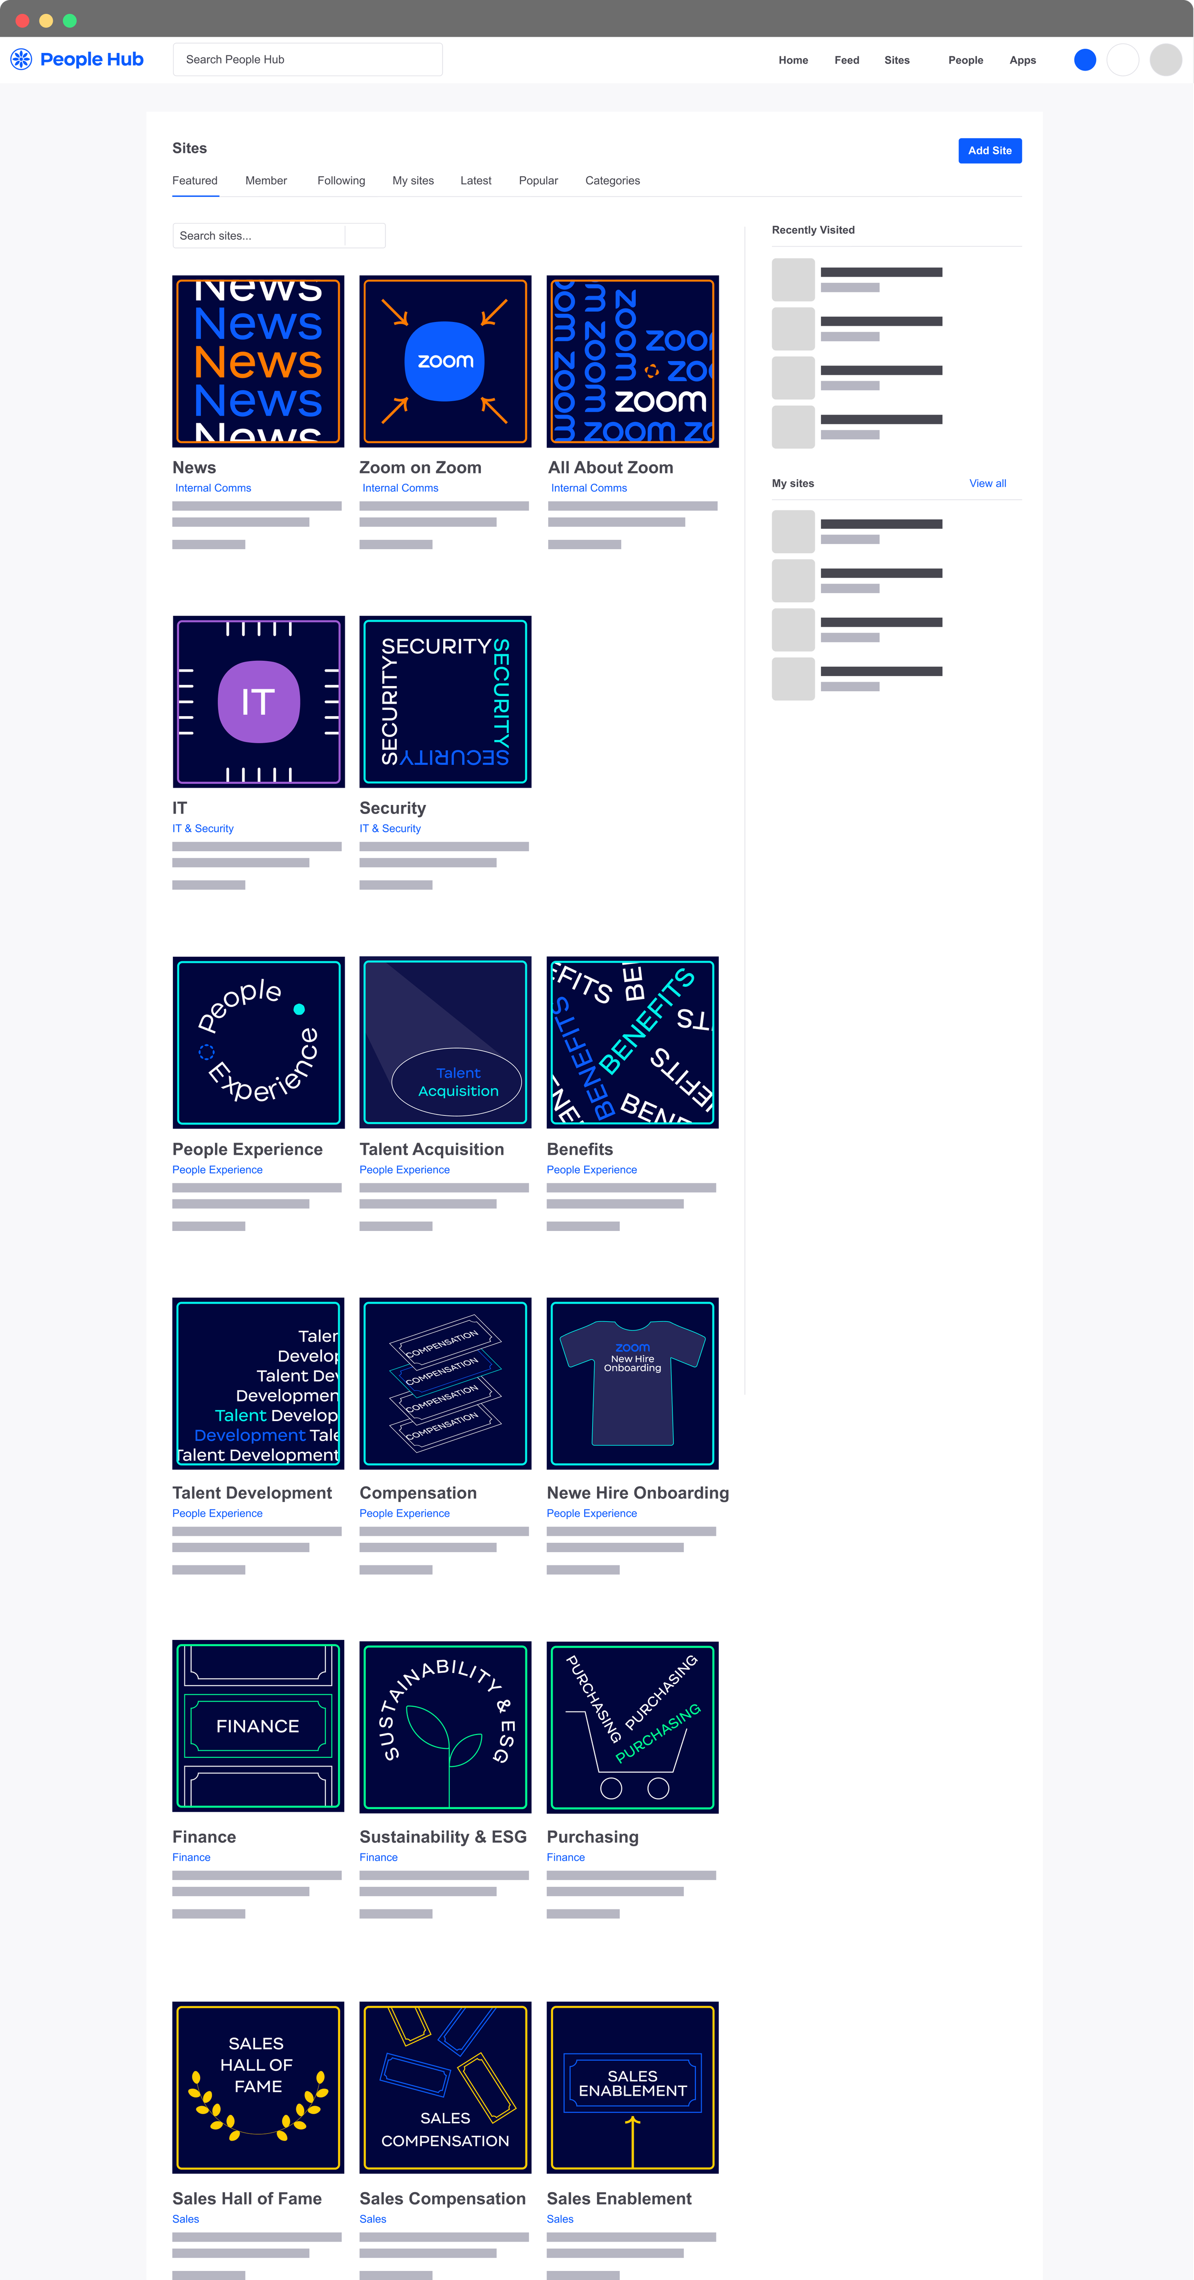This screenshot has width=1194, height=2280.
Task: Click the Purchasing site title
Action: (593, 1837)
